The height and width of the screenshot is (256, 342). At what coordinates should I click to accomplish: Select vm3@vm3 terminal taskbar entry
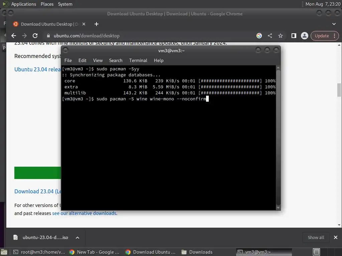tap(264, 252)
